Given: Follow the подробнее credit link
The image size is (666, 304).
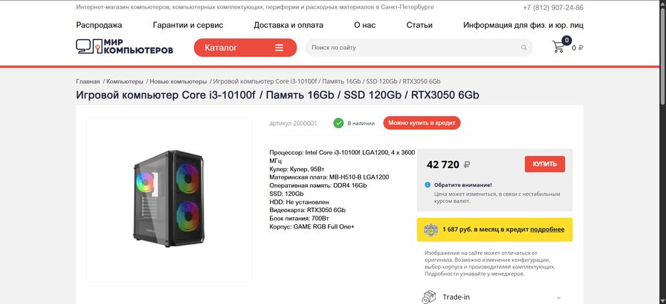Looking at the screenshot, I should pyautogui.click(x=547, y=229).
